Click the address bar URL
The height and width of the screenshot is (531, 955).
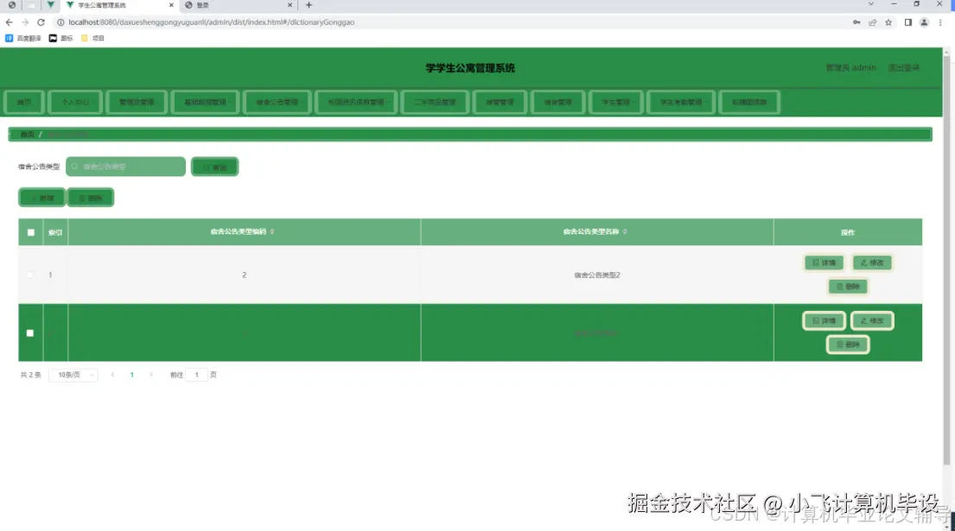point(212,22)
